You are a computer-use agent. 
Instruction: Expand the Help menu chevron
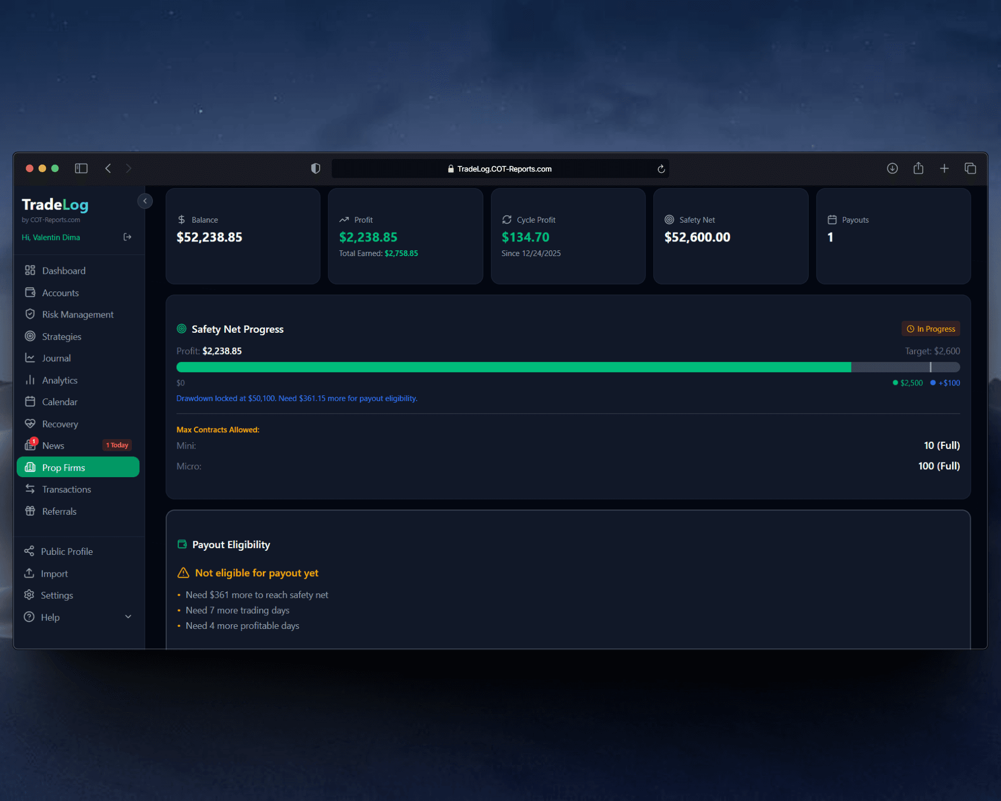tap(128, 617)
